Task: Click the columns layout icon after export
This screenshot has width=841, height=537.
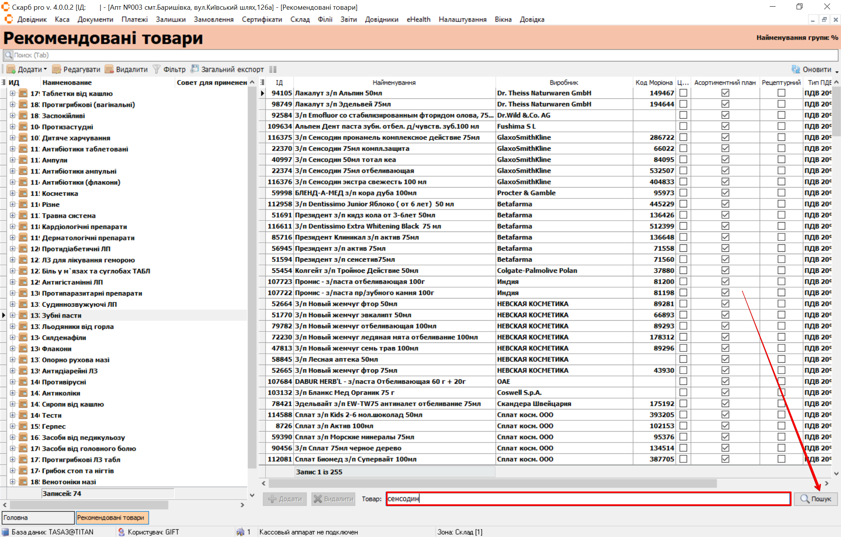Action: [x=273, y=69]
